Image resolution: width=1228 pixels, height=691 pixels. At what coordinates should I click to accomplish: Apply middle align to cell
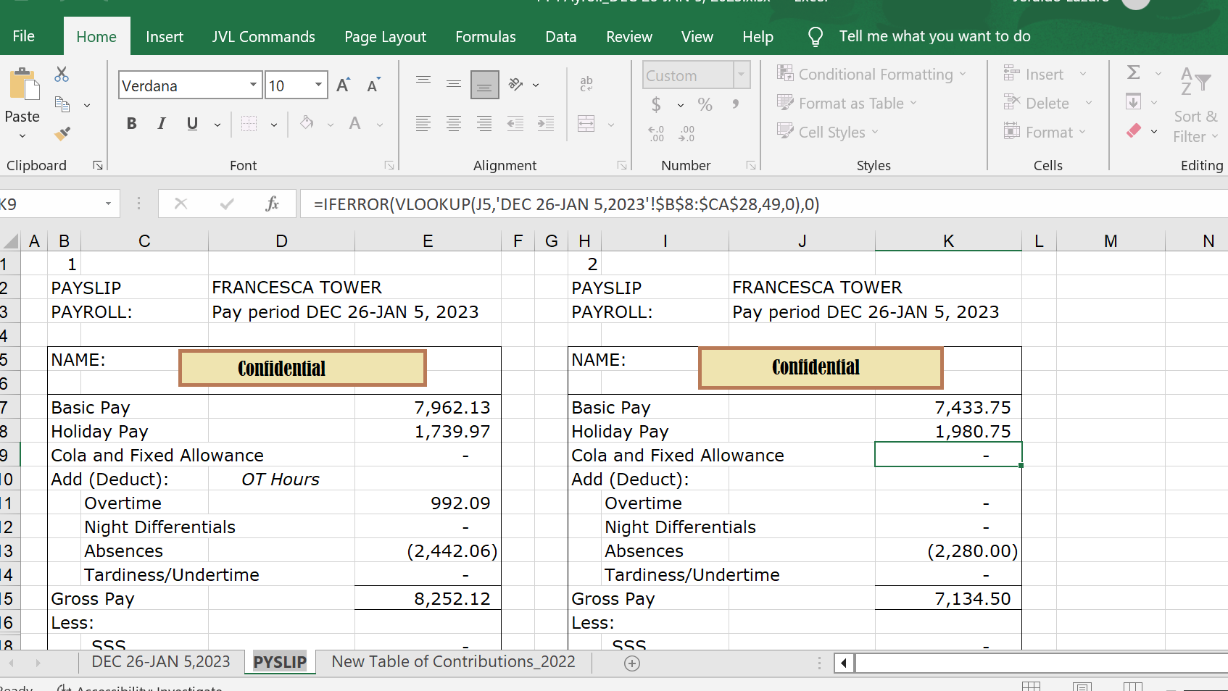coord(454,84)
